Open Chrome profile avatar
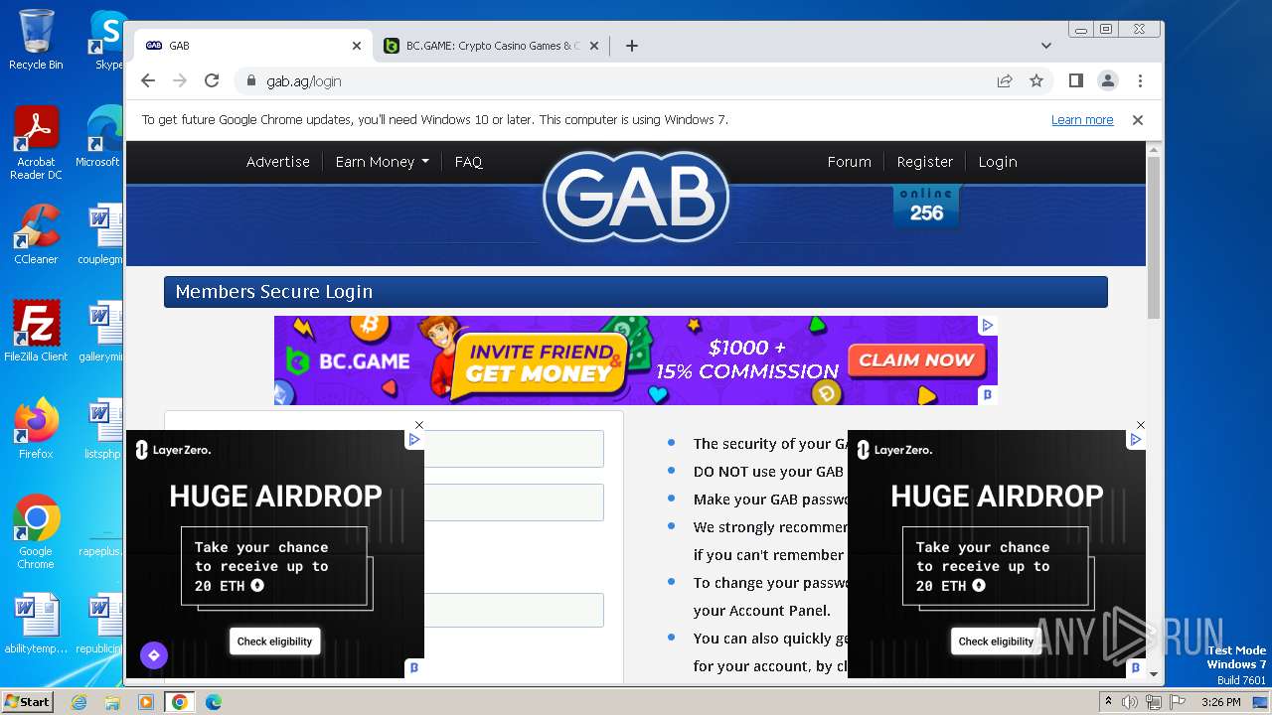This screenshot has width=1272, height=715. point(1107,80)
